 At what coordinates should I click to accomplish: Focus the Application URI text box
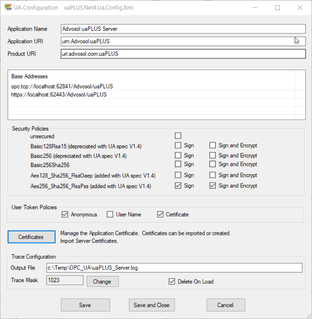click(x=183, y=41)
